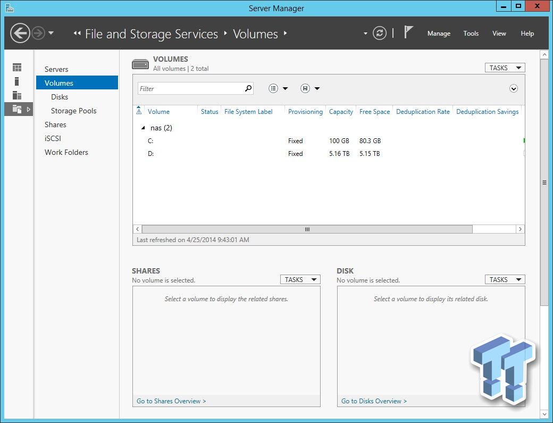This screenshot has height=423, width=553.
Task: Go back using the back arrow button
Action: click(20, 33)
